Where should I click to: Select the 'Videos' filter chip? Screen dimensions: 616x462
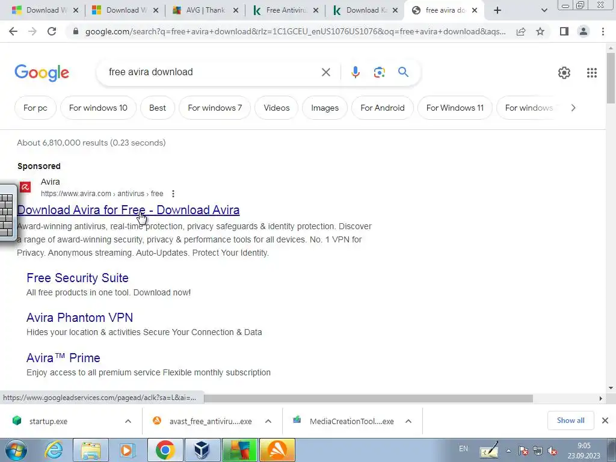pos(277,108)
